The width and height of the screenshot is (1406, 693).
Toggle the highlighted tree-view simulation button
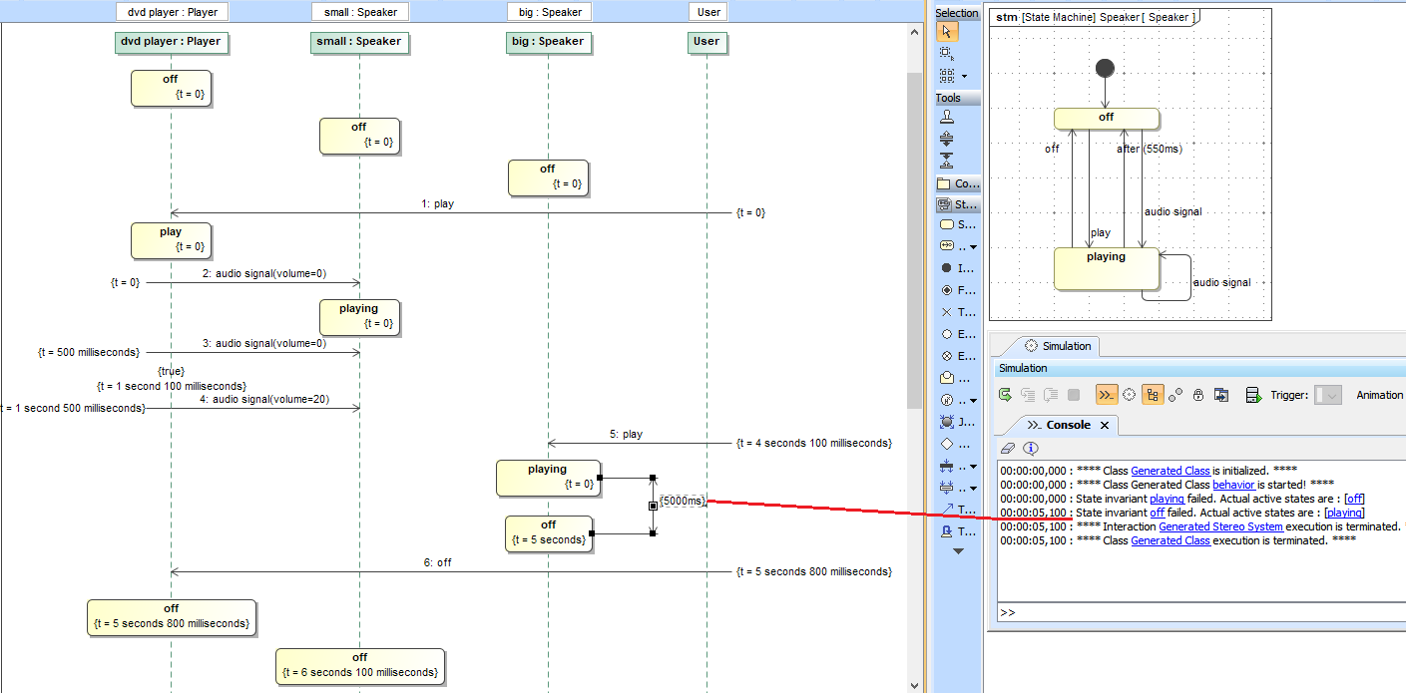pos(1153,395)
